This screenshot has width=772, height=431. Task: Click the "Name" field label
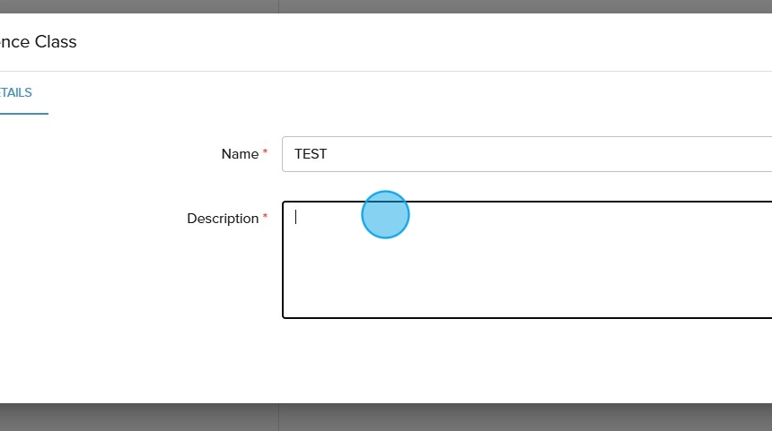click(240, 154)
